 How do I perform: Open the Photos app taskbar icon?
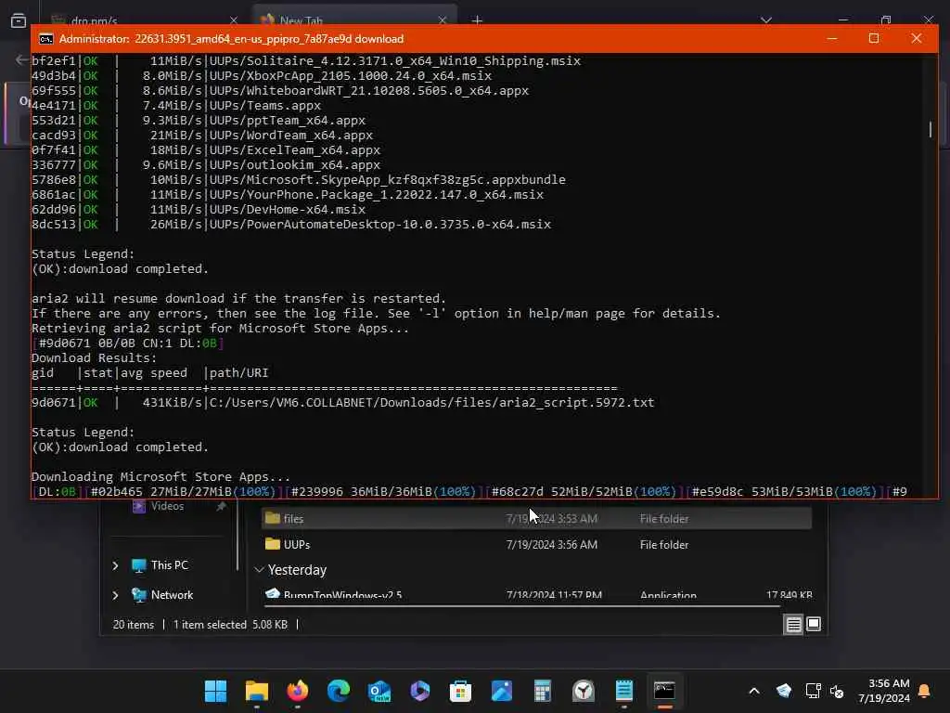(502, 691)
